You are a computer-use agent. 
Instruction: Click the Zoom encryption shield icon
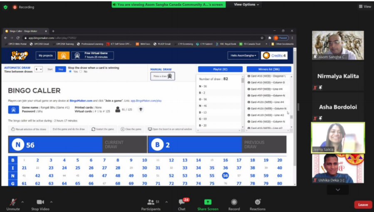point(5,7)
